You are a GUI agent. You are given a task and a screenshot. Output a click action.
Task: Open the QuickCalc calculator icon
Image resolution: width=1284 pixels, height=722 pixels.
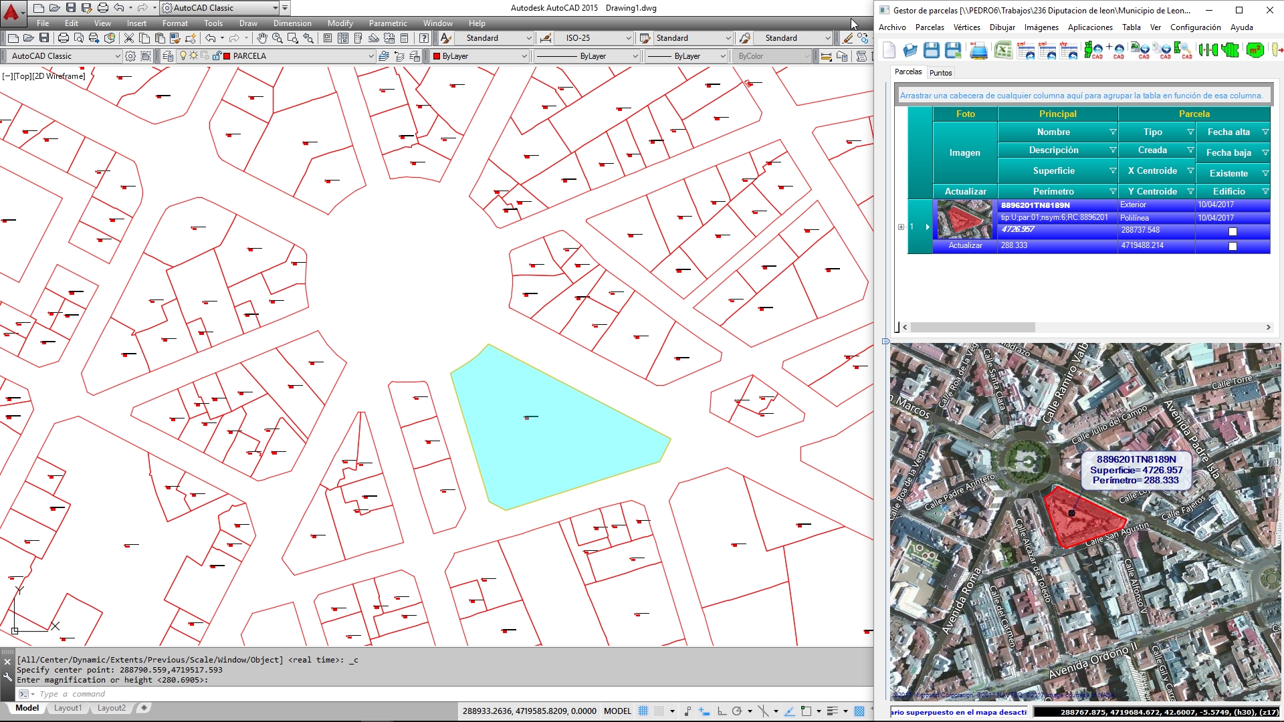point(404,38)
